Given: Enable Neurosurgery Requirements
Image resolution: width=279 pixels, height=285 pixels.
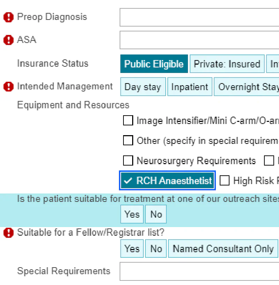Looking at the screenshot, I should pyautogui.click(x=128, y=161).
